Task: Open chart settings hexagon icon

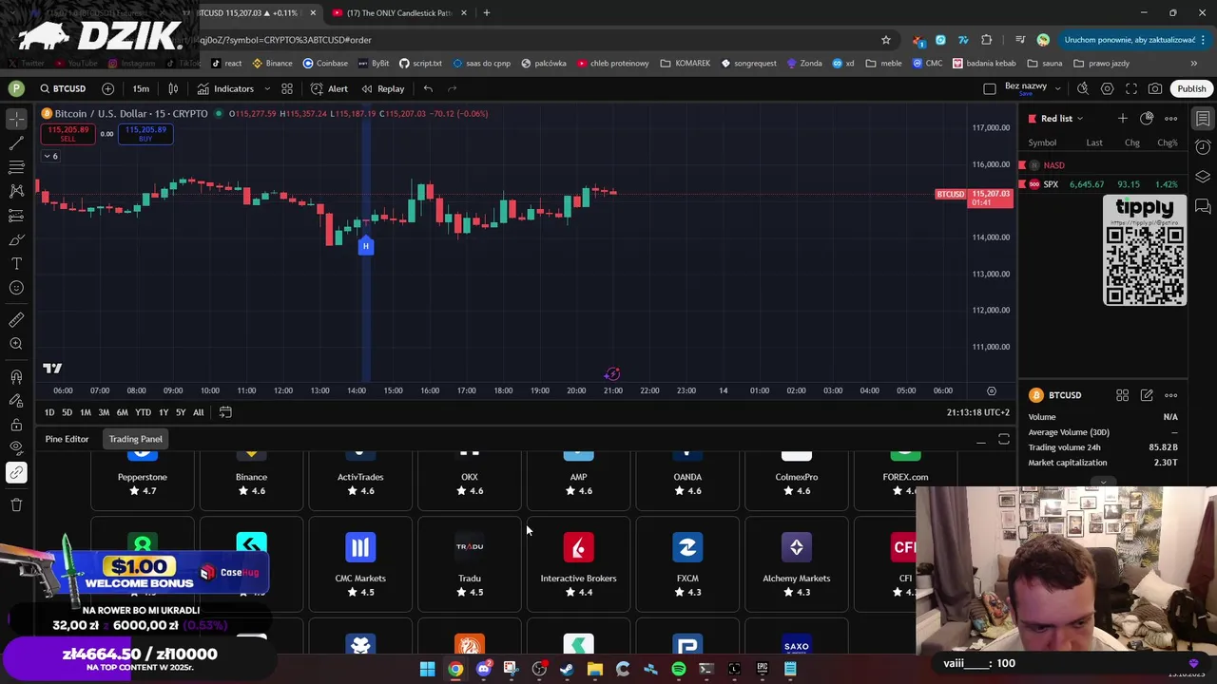Action: (x=1107, y=88)
